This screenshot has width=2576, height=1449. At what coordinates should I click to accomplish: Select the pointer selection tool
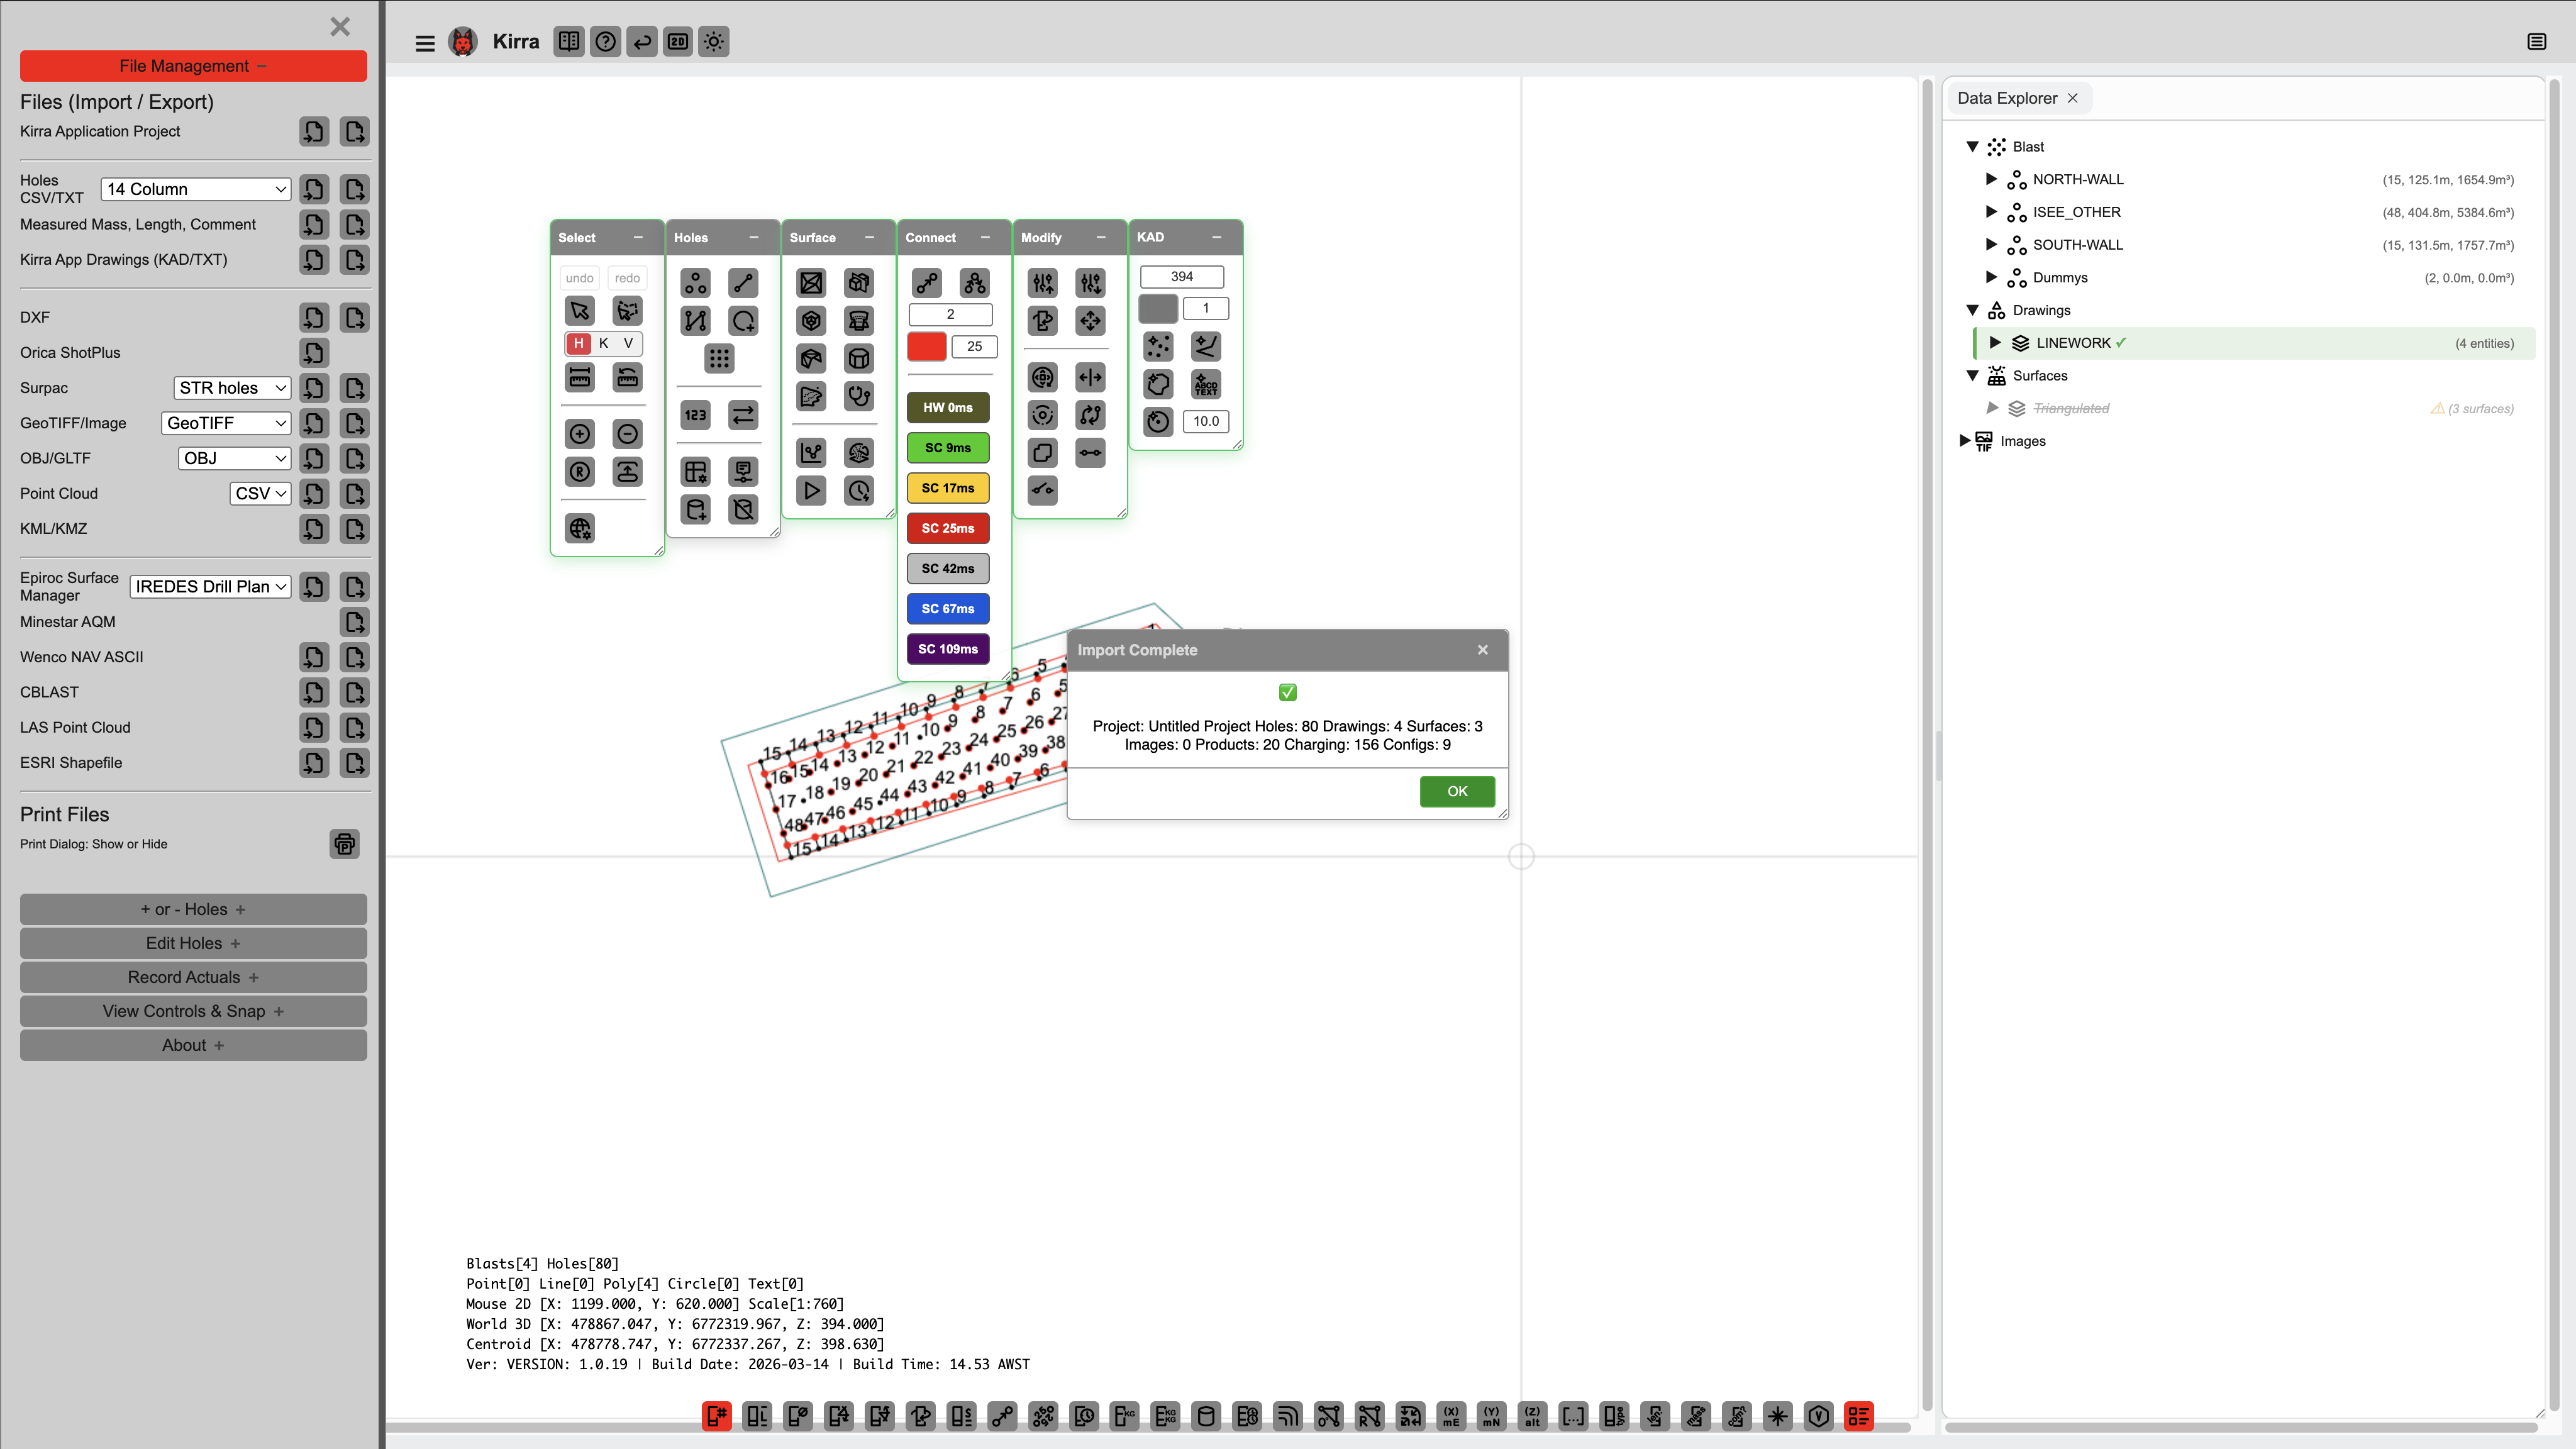coord(579,311)
